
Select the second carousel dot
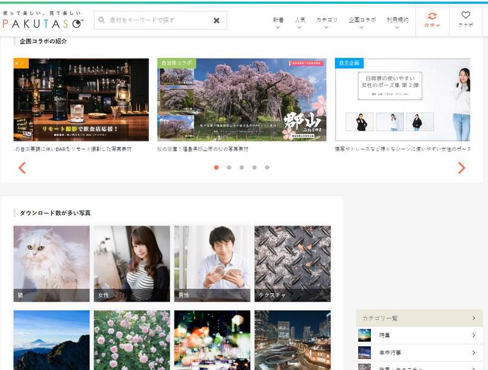tap(229, 168)
